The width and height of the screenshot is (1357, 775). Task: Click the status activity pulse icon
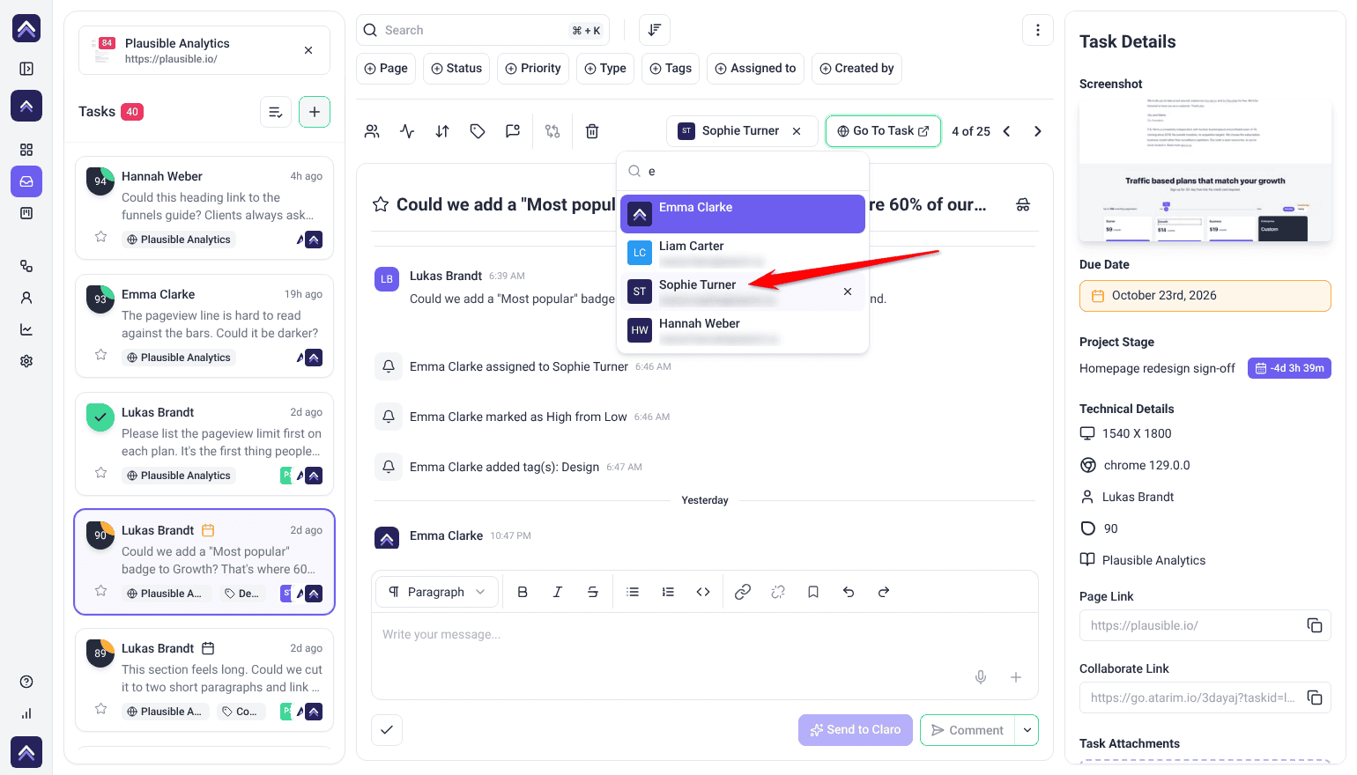pos(407,131)
